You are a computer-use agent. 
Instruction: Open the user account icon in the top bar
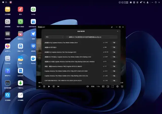coord(148,2)
